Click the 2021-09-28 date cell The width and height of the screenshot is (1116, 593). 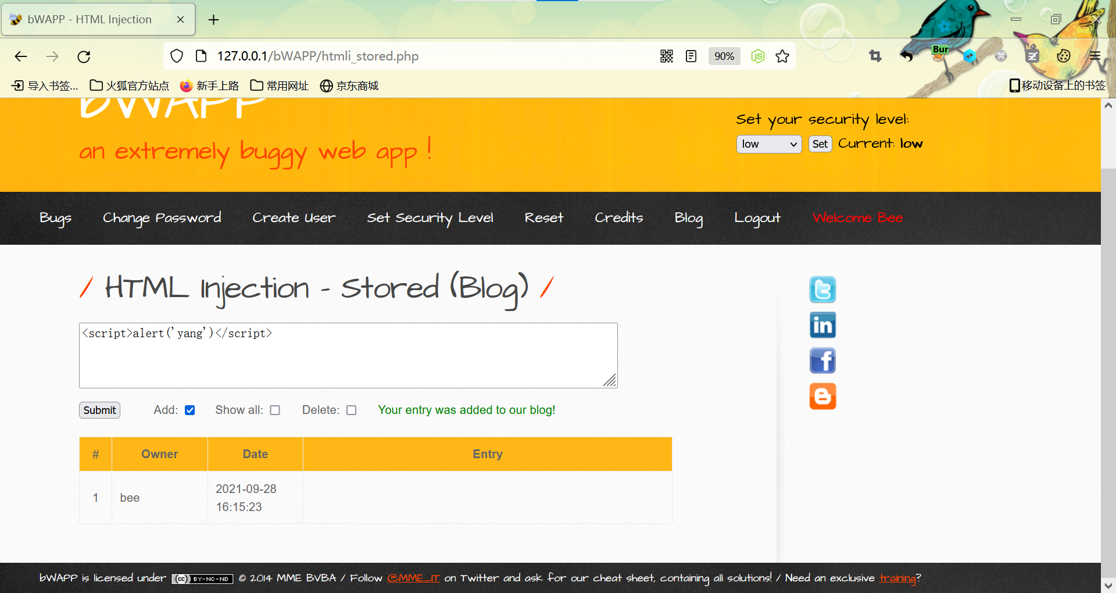click(x=255, y=498)
